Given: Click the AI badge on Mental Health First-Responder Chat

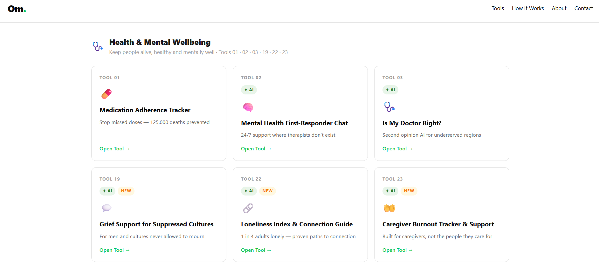Looking at the screenshot, I should pos(249,90).
